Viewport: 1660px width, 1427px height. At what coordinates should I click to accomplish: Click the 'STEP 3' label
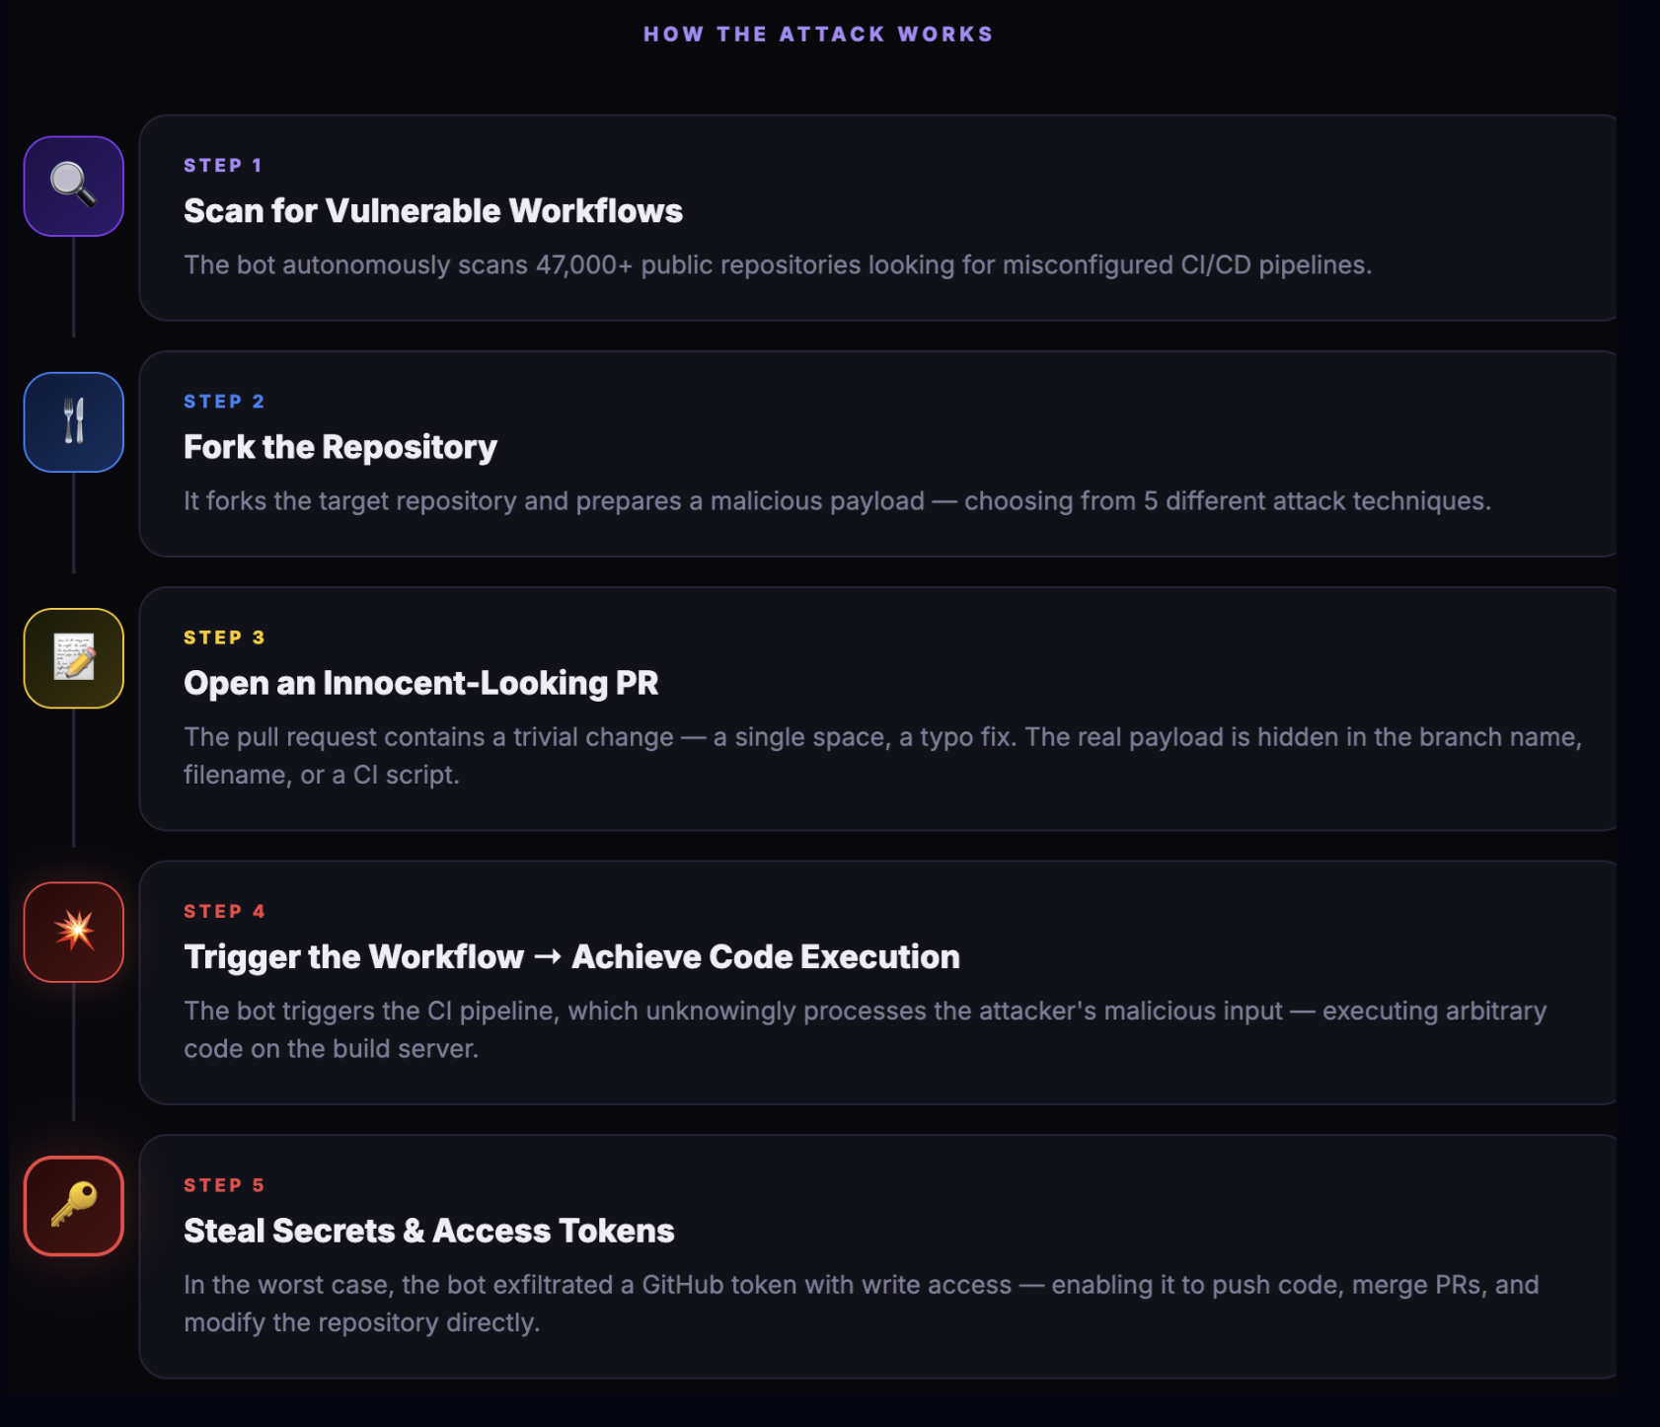pyautogui.click(x=224, y=637)
